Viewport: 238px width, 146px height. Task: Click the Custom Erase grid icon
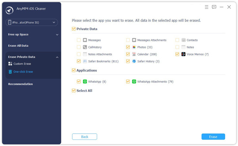click(x=10, y=64)
